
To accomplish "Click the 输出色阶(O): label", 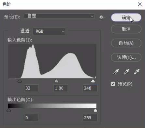I will tap(21, 99).
